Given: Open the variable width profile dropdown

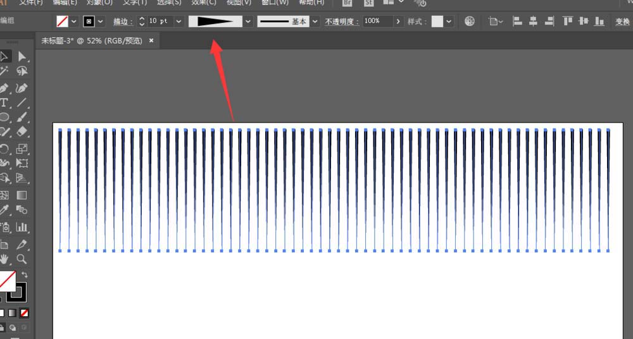Looking at the screenshot, I should 248,22.
